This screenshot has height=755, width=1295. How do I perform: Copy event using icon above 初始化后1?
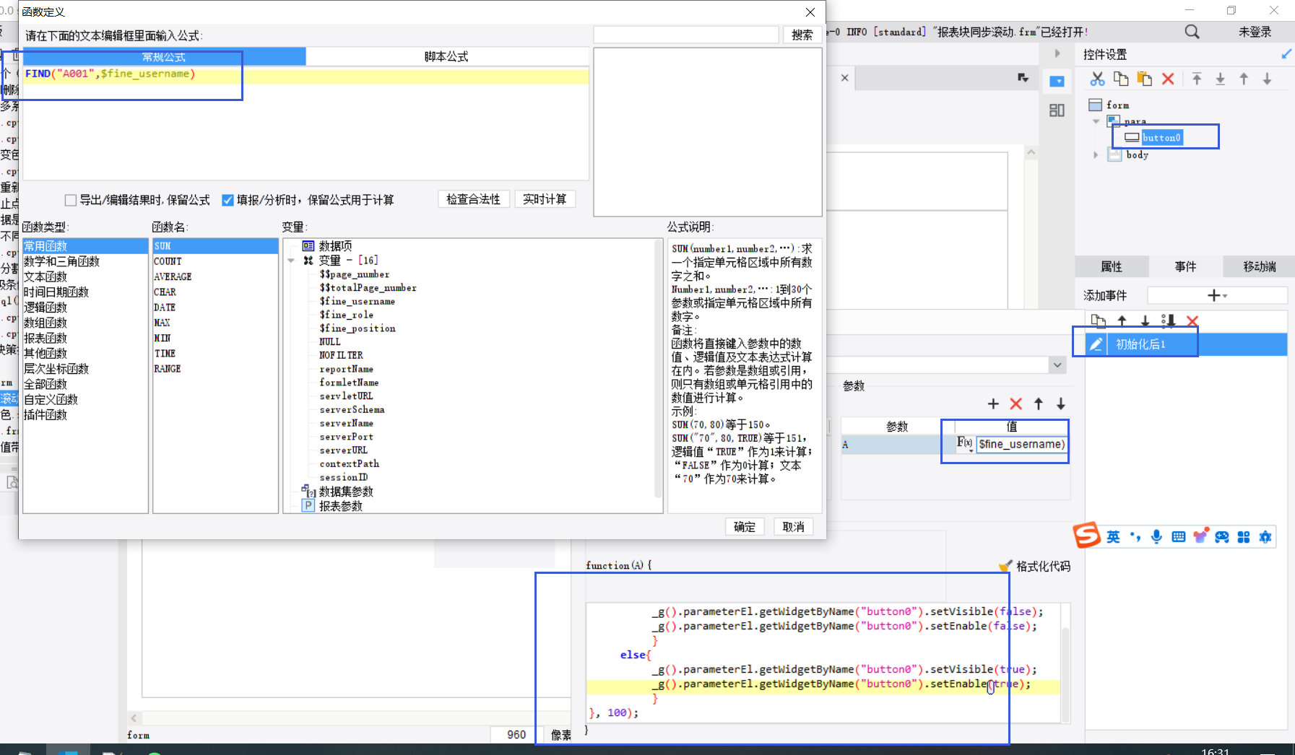[x=1098, y=321]
